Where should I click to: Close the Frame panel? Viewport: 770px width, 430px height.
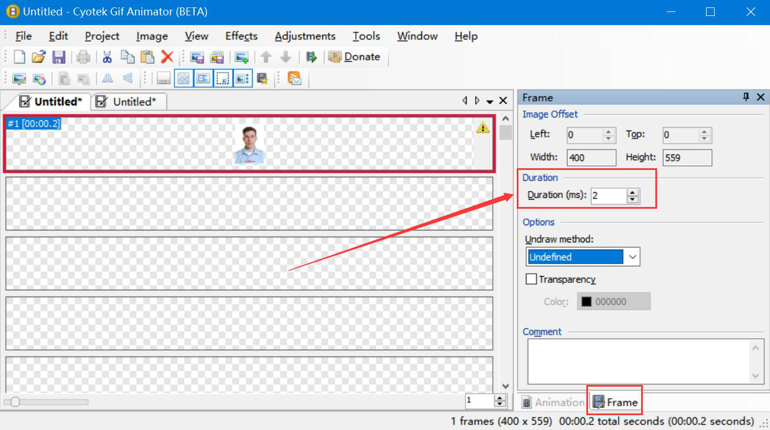(760, 98)
